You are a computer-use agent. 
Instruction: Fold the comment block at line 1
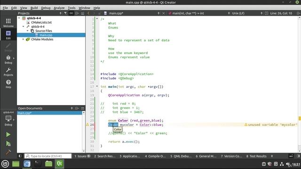tap(97, 19)
